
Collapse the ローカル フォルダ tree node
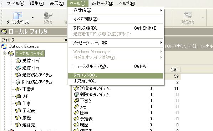[x=4, y=54]
